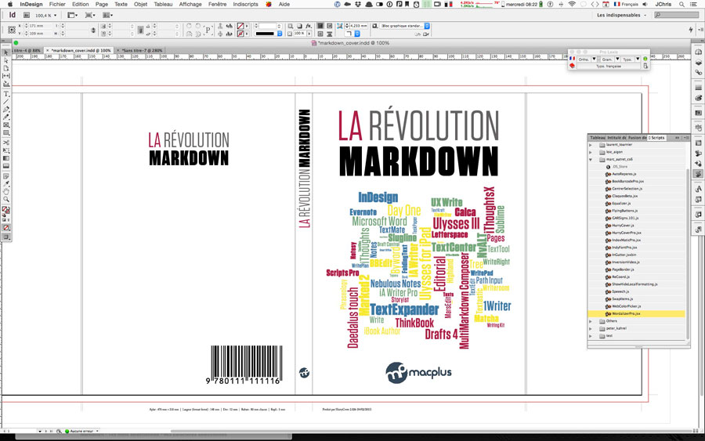The width and height of the screenshot is (705, 441).
Task: Select the Page tool
Action: pos(6,68)
